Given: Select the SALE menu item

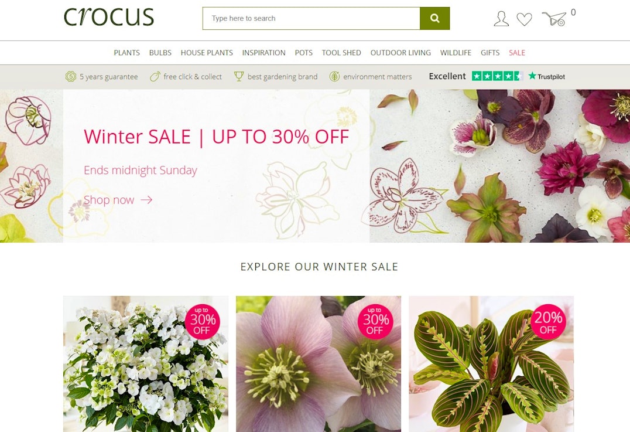Looking at the screenshot, I should coord(516,53).
